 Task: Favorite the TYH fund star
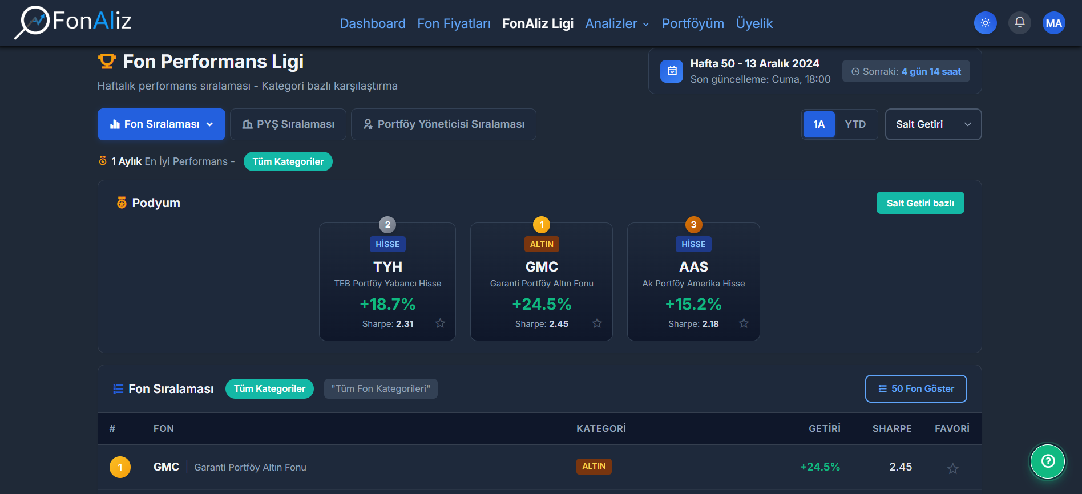(440, 323)
